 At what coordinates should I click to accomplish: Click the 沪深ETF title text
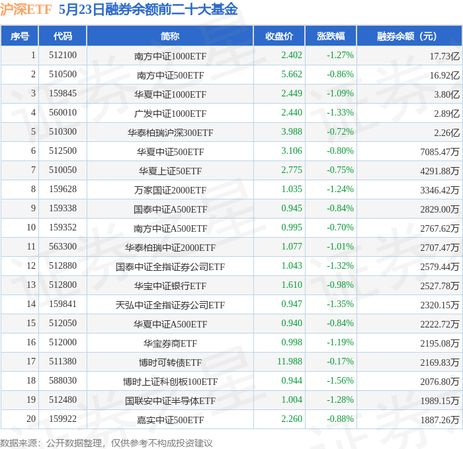[x=26, y=9]
